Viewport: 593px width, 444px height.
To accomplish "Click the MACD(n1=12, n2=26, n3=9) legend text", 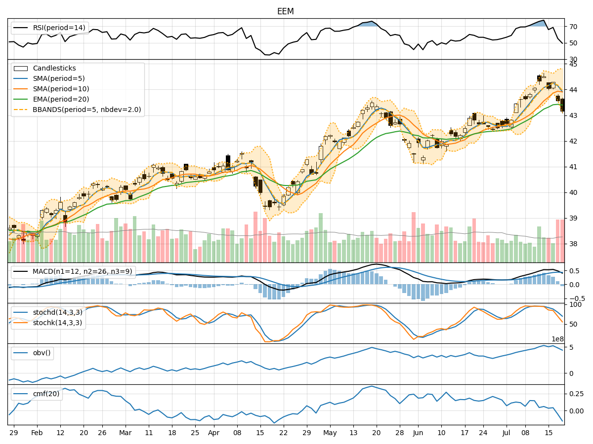I will coord(82,272).
